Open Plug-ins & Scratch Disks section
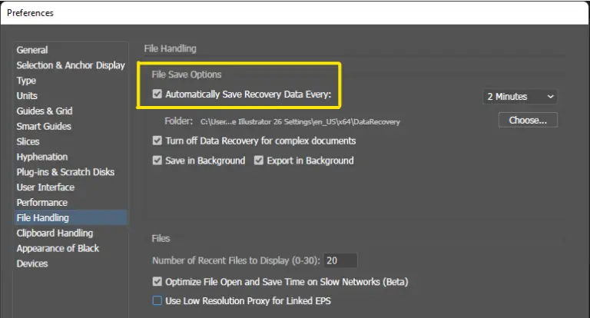This screenshot has height=318, width=590. click(66, 172)
